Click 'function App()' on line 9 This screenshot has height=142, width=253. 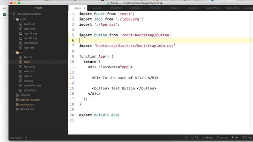click(x=94, y=56)
